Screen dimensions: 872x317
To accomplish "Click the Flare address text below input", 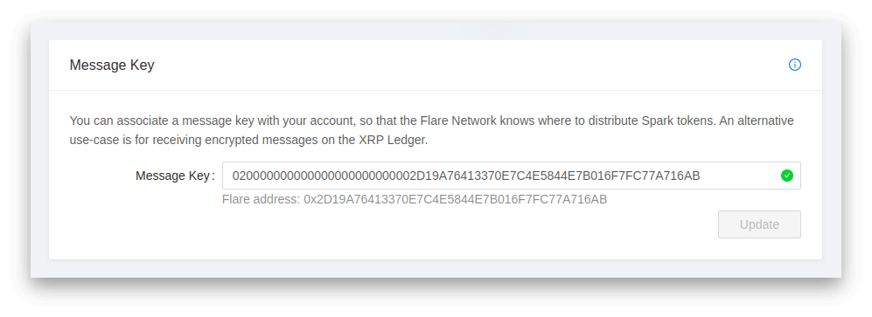I will [415, 199].
